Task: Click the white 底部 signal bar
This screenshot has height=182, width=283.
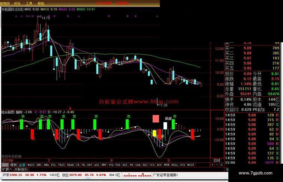Action: (165, 126)
